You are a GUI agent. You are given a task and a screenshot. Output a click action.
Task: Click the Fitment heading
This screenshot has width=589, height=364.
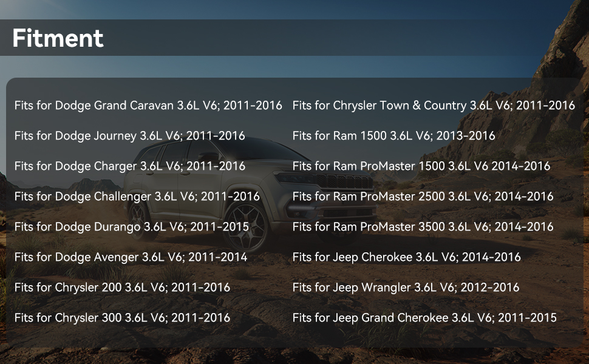(58, 39)
